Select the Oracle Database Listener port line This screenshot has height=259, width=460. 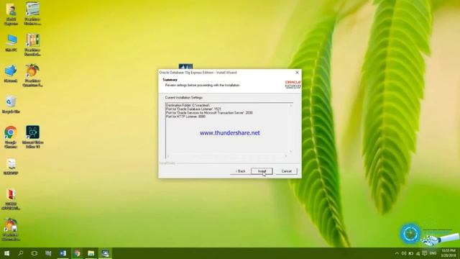[x=193, y=109]
